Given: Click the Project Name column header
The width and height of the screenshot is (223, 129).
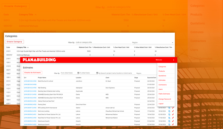Looking at the screenshot, I should [x=42, y=78].
